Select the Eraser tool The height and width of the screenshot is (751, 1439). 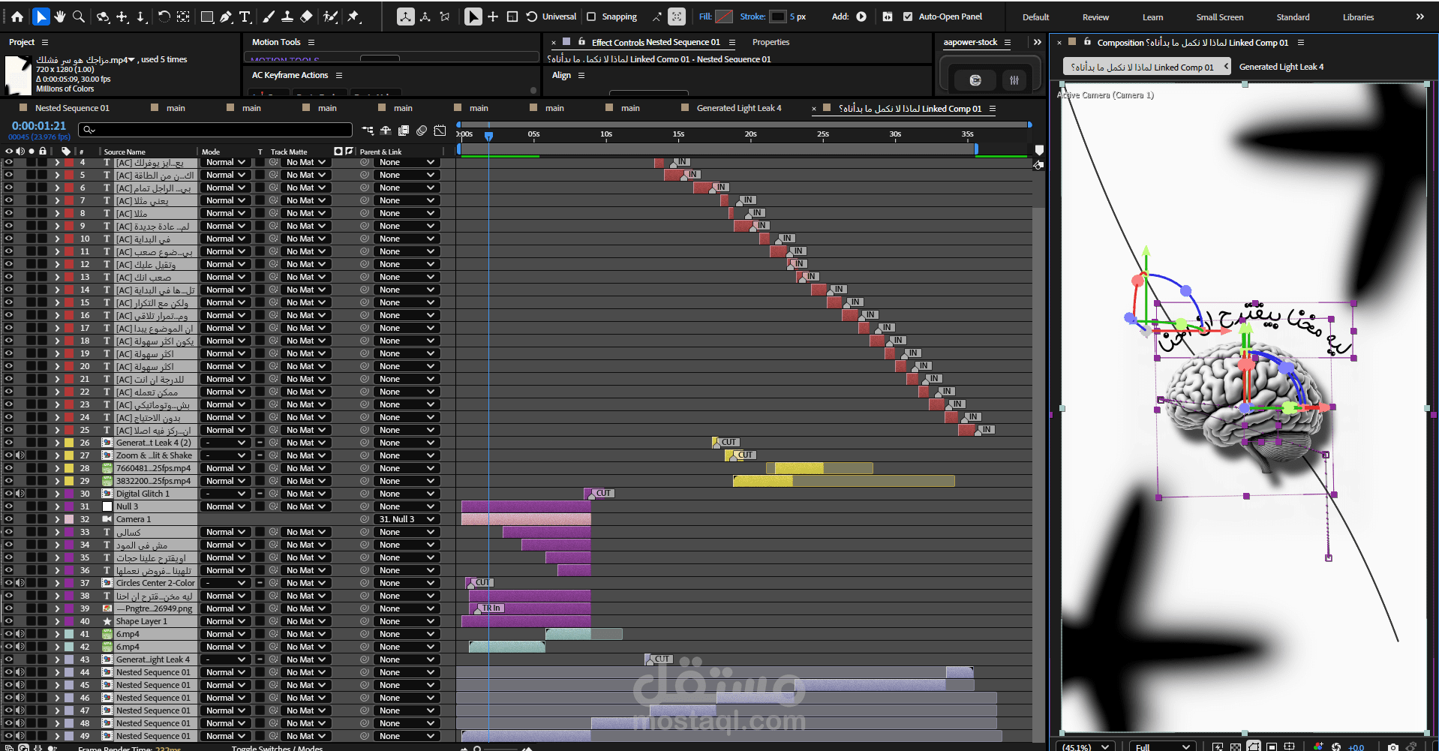[306, 17]
